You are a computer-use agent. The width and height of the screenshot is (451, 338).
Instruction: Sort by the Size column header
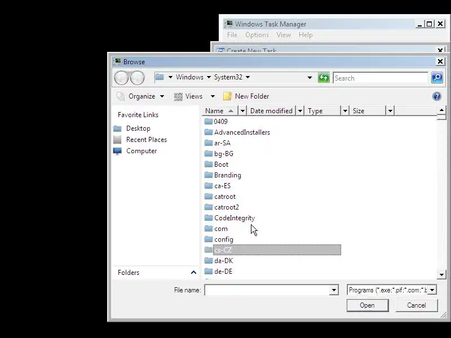(368, 110)
